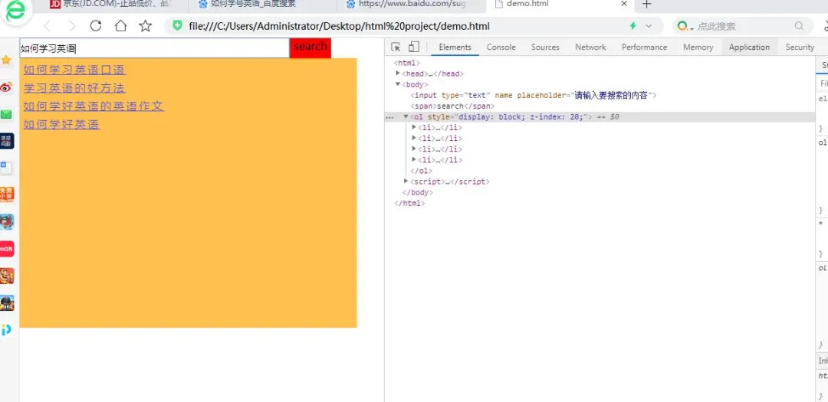Go forward with the forward arrow

[72, 26]
